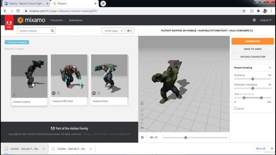This screenshot has height=155, width=276.
Task: Open the Privacy footer link
Action: click(87, 134)
